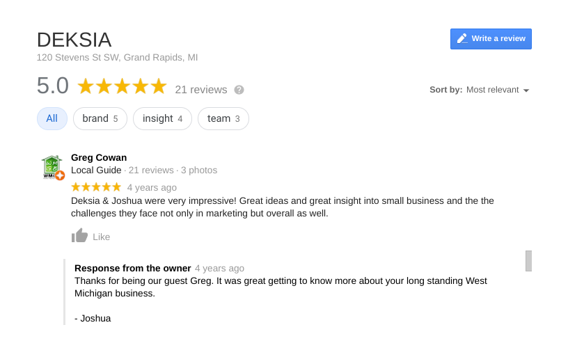Filter reviews by team keyword

(223, 118)
